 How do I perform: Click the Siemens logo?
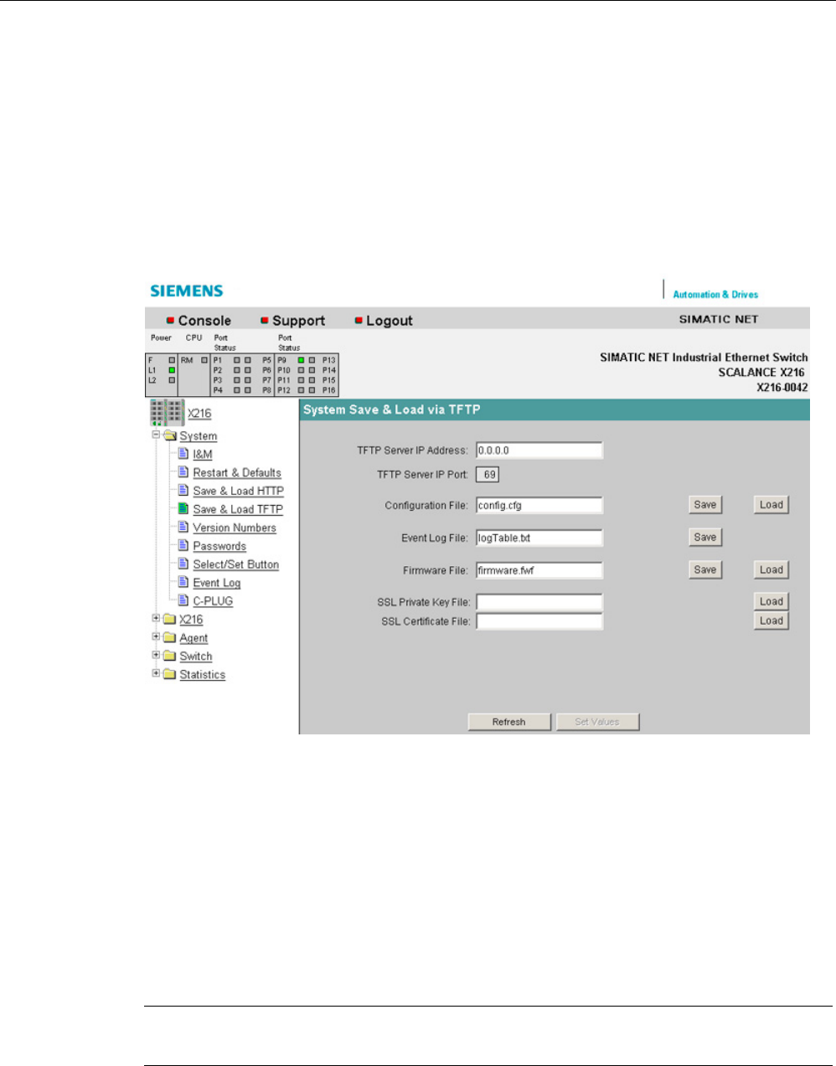coord(187,291)
